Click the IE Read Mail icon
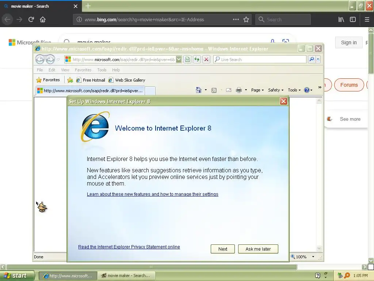Image resolution: width=374 pixels, height=281 pixels. click(229, 90)
